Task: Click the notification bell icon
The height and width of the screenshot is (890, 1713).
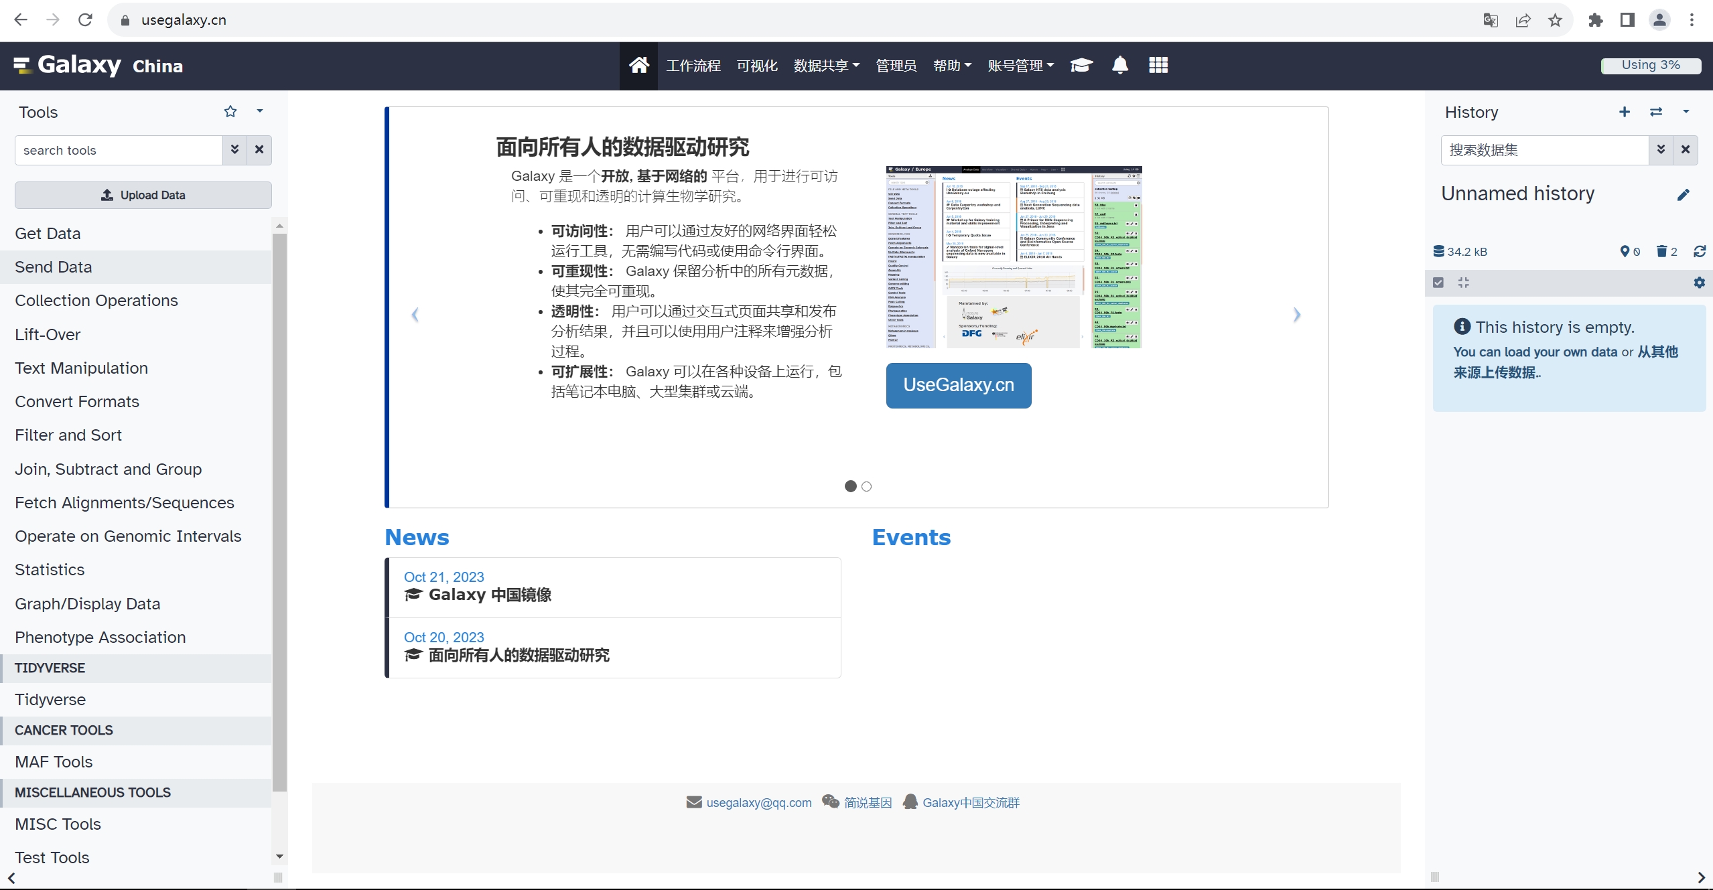Action: [x=1119, y=66]
